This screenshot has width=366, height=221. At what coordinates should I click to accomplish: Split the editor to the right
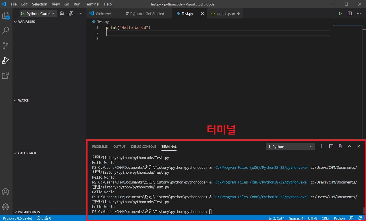pyautogui.click(x=350, y=14)
